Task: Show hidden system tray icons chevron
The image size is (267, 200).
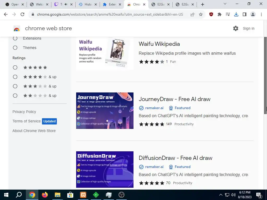Action: tap(221, 195)
